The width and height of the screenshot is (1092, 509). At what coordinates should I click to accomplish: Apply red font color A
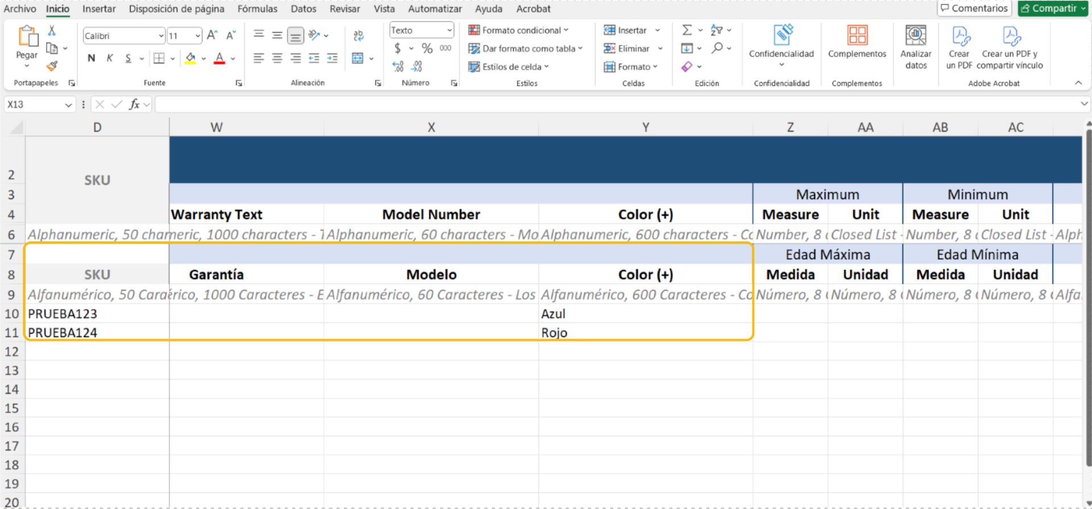[220, 58]
